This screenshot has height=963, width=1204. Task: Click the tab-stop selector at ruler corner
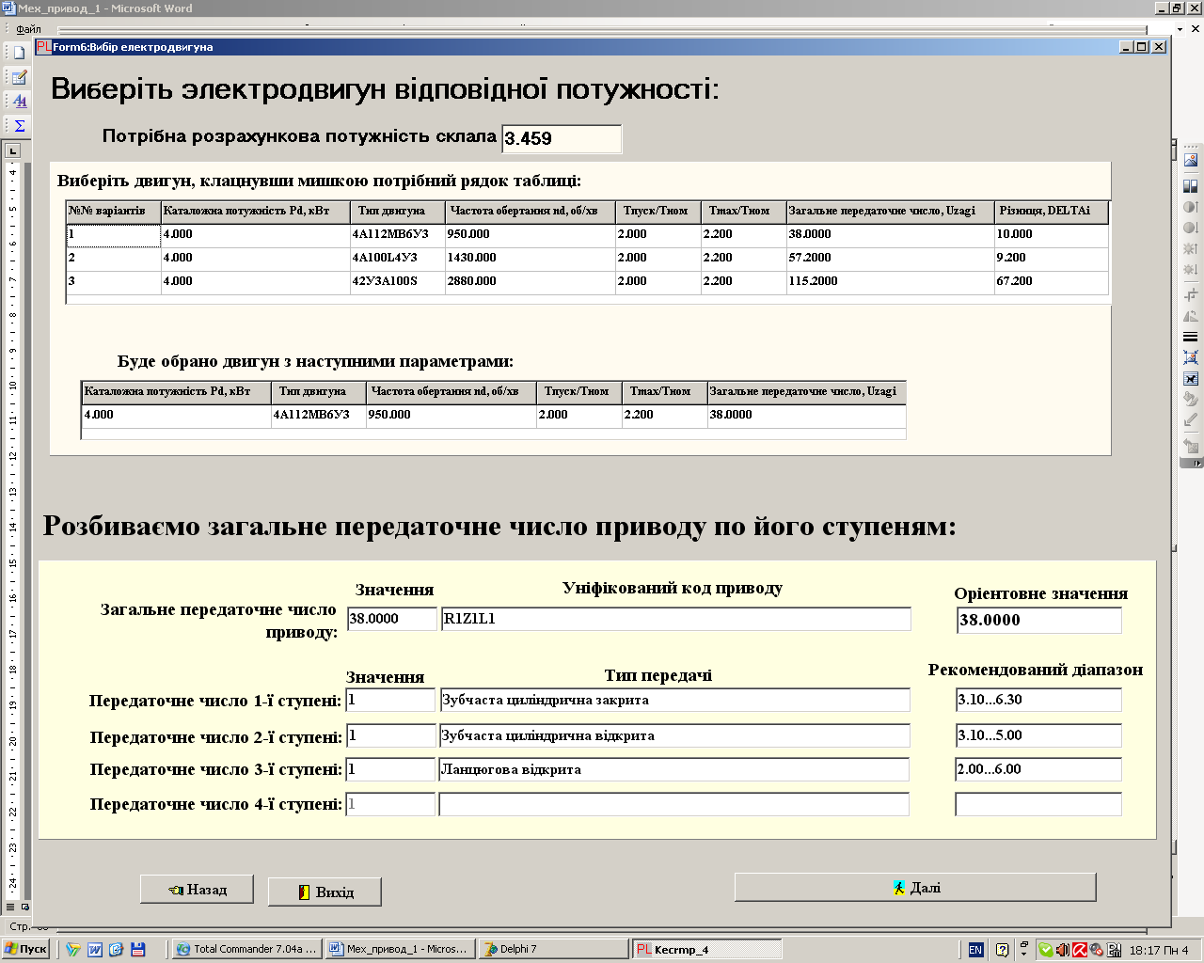[12, 150]
